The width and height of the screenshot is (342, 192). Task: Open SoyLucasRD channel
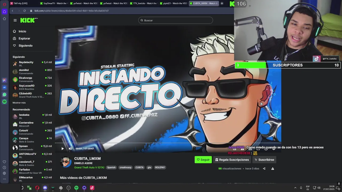[32, 87]
